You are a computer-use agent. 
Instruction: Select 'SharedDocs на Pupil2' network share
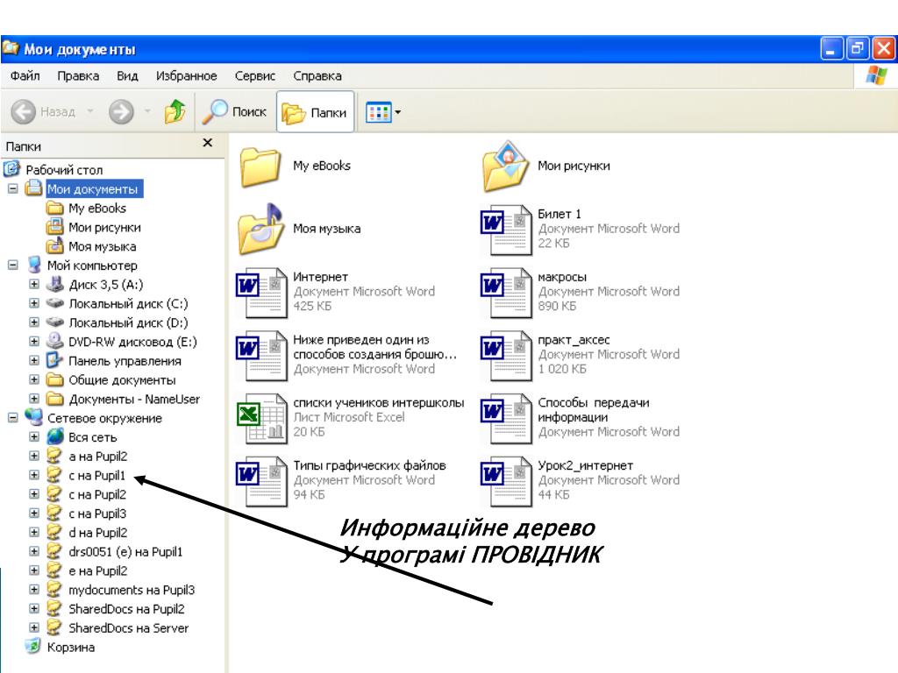(x=126, y=609)
